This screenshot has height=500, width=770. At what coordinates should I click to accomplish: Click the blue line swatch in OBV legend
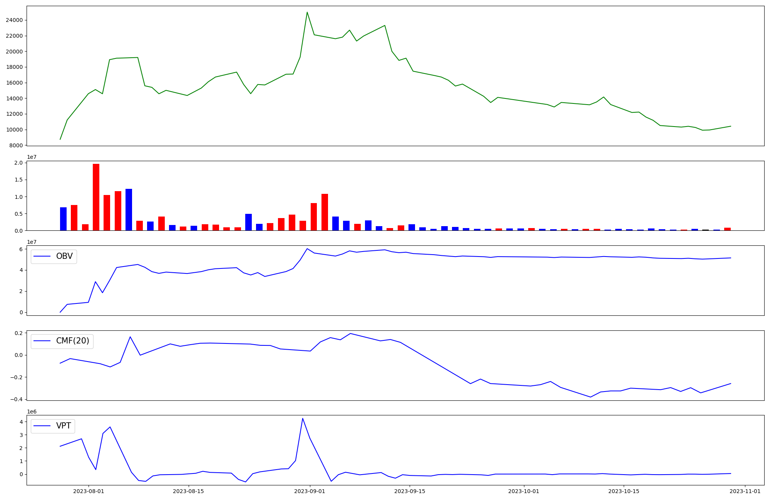pos(42,256)
